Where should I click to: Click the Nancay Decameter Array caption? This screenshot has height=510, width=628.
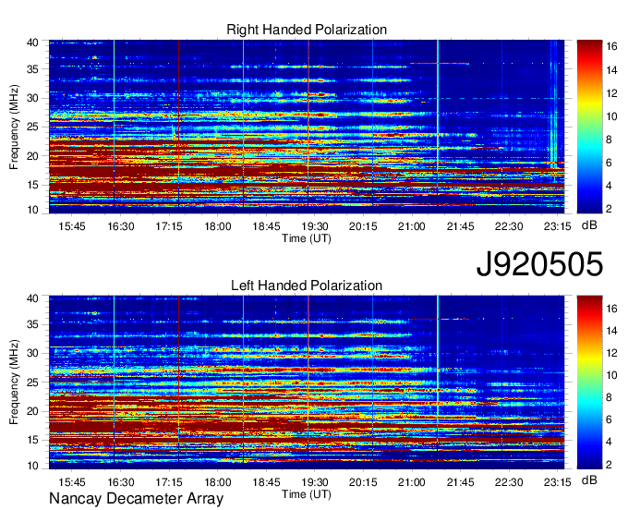coord(136,499)
